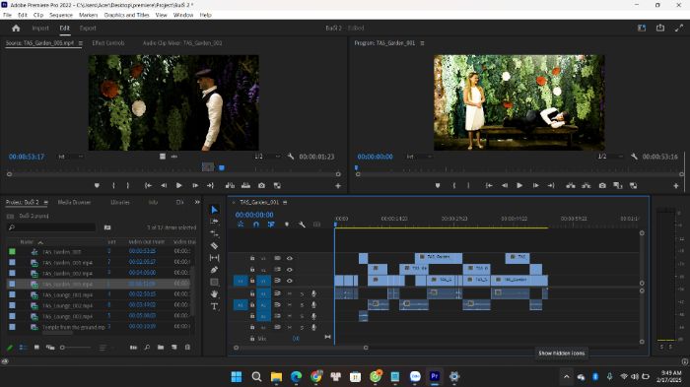This screenshot has width=690, height=387.
Task: Export frame from the Source monitor
Action: tap(261, 185)
